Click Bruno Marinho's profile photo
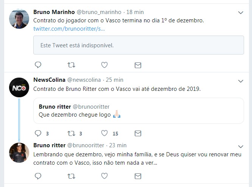This screenshot has width=252, height=187. [x=19, y=19]
